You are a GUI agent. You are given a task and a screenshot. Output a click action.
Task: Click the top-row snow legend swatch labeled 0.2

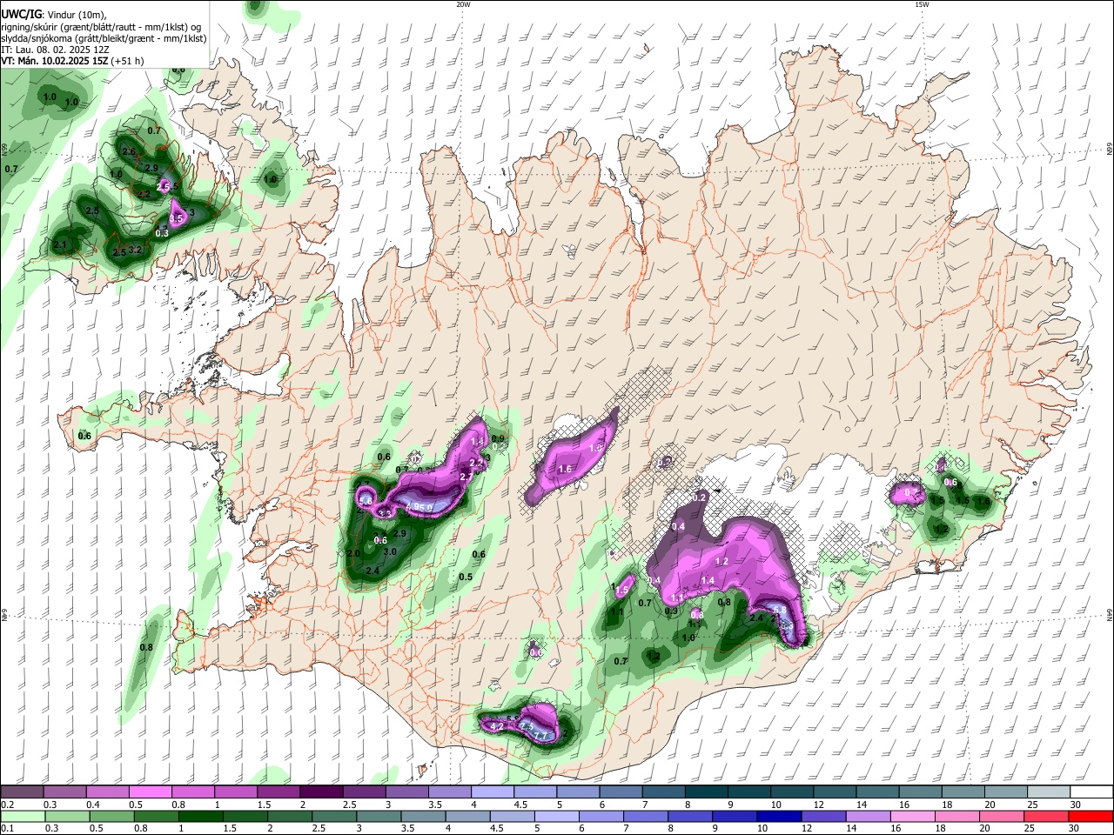tap(22, 792)
